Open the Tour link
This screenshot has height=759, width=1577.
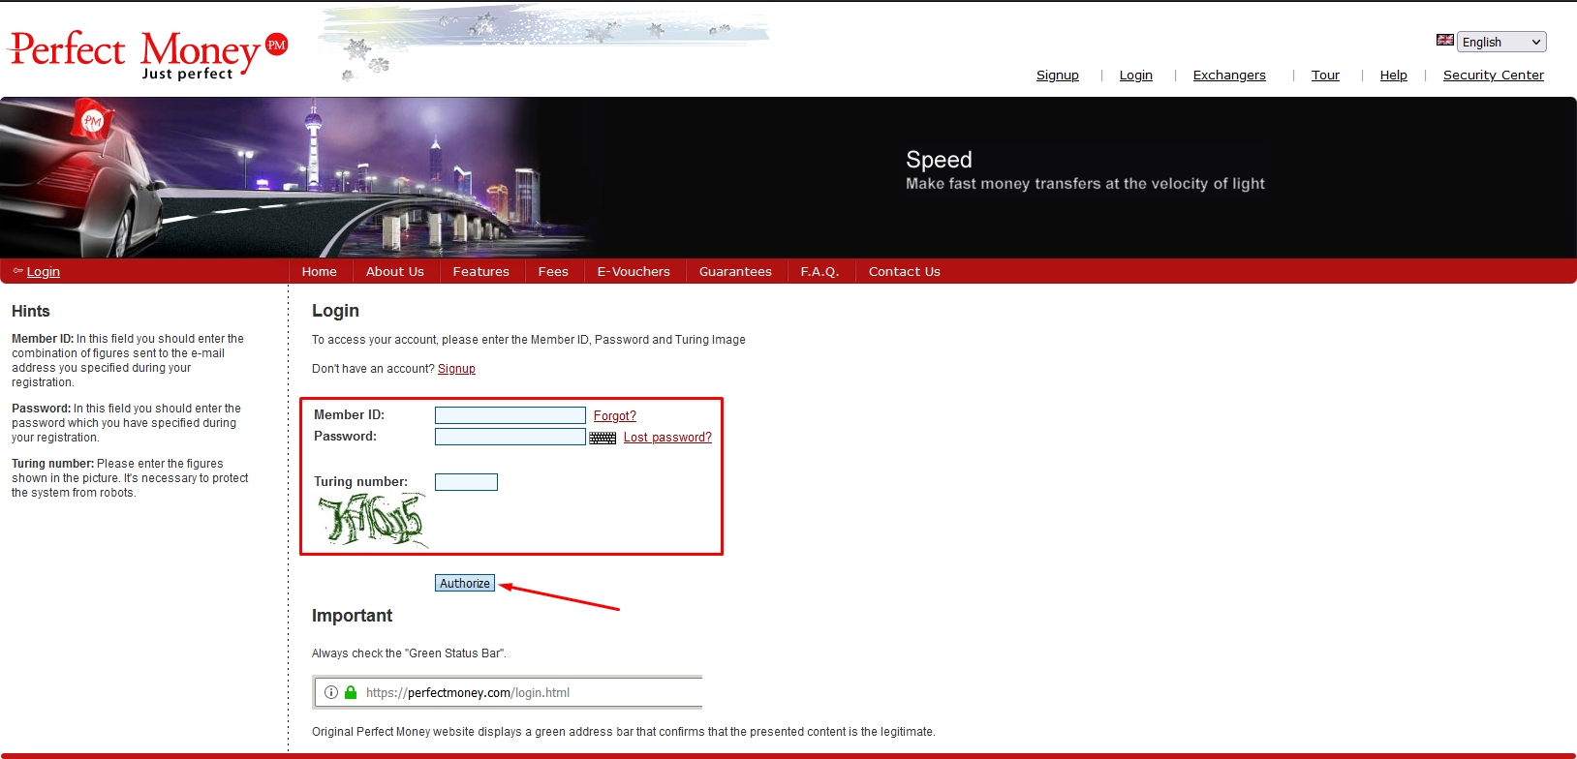pos(1325,76)
